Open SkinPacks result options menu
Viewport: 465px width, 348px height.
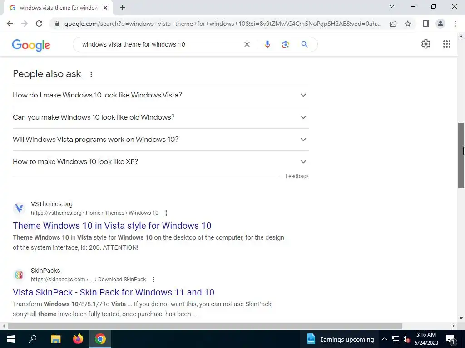point(153,279)
